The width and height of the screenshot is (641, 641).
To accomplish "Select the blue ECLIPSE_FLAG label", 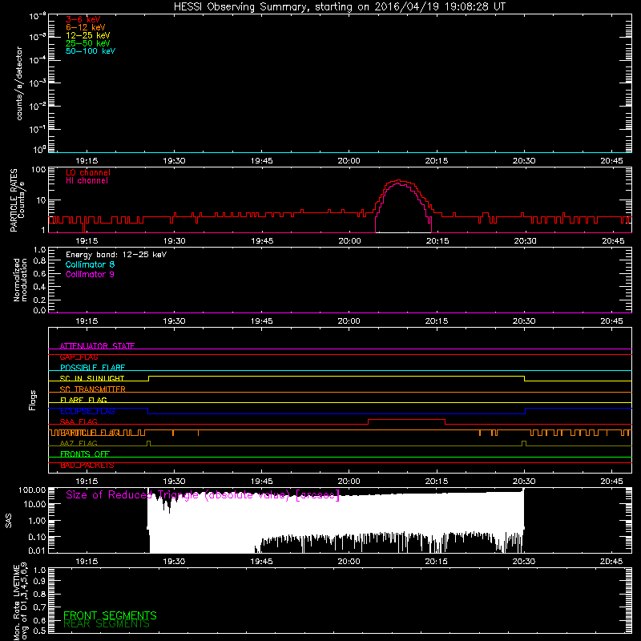I will coord(87,411).
